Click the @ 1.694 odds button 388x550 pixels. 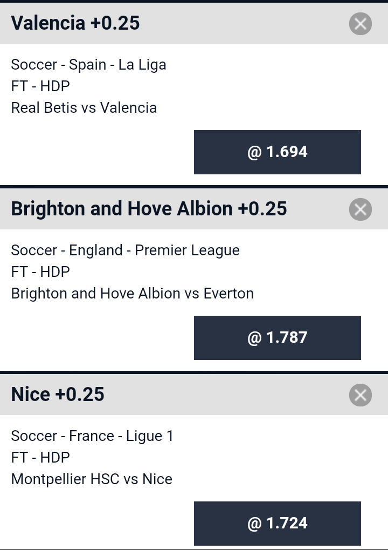278,152
